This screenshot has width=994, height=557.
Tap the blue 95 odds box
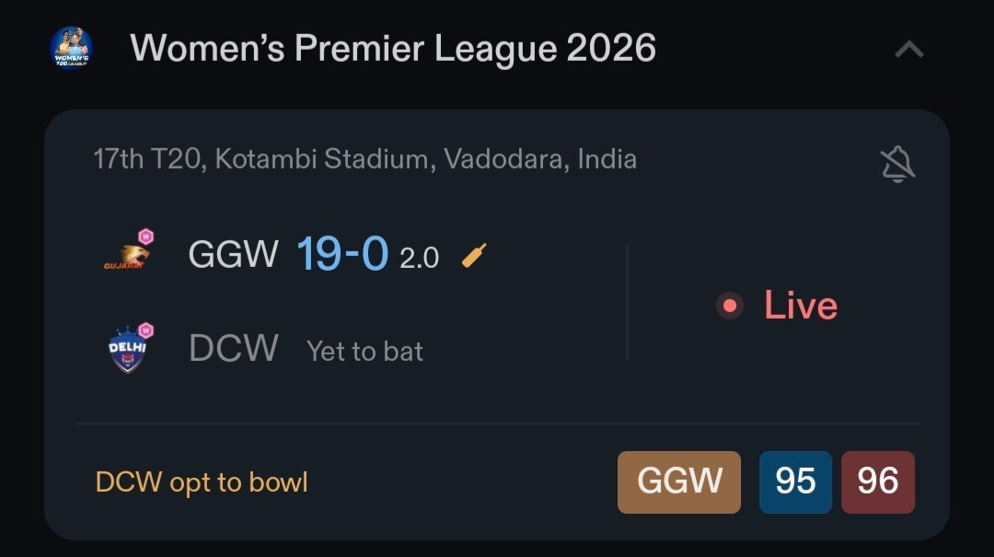click(x=795, y=482)
